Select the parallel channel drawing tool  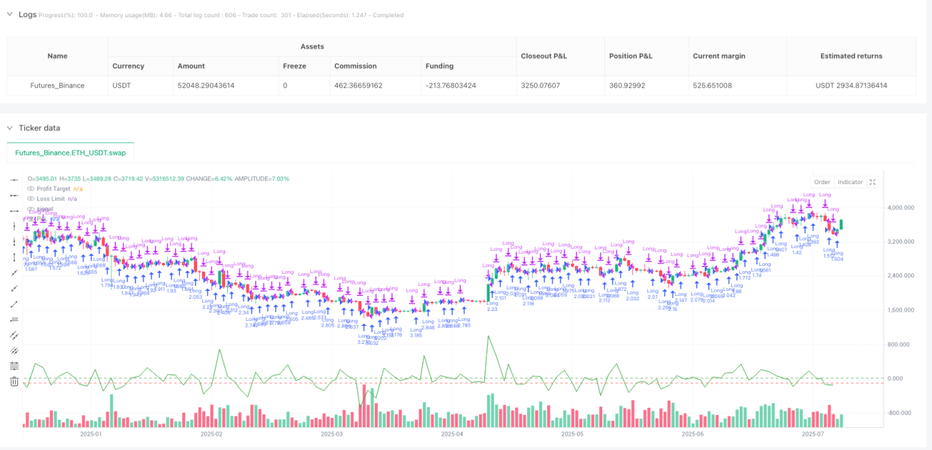tap(14, 335)
